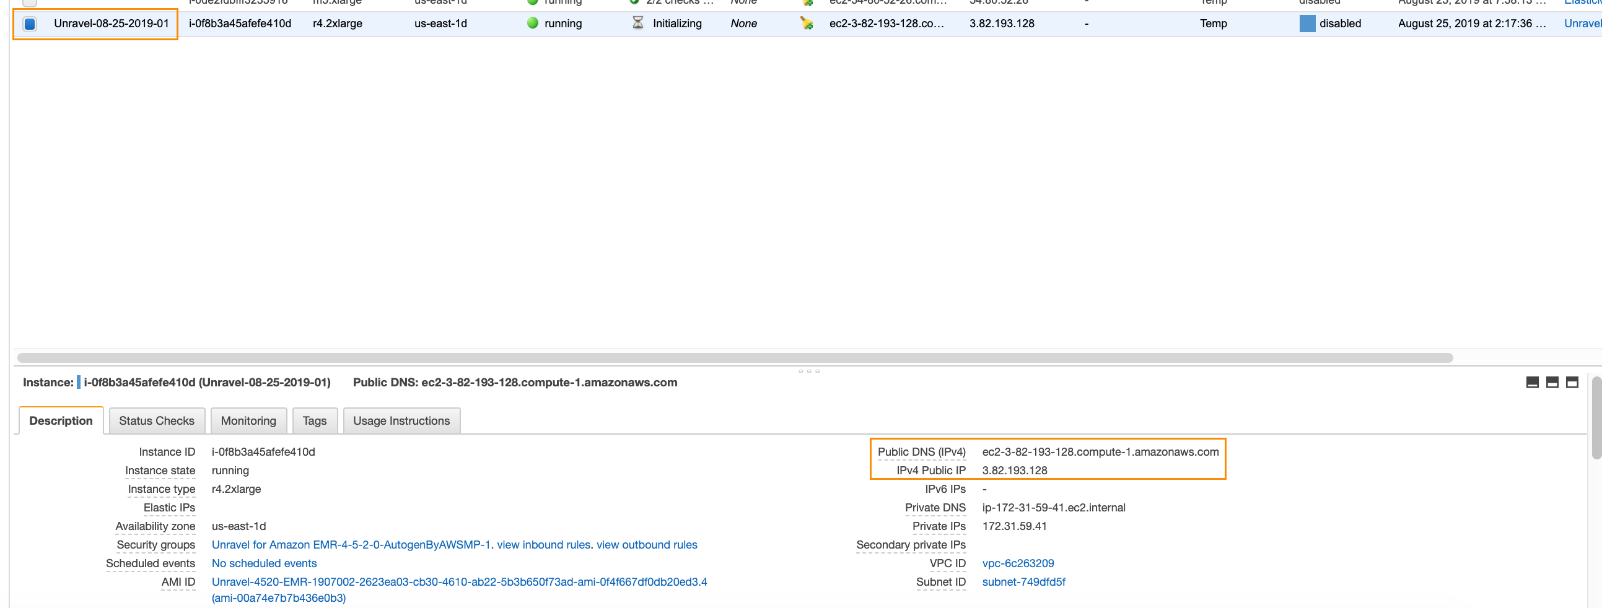Click Instance state value running in description

tap(230, 471)
